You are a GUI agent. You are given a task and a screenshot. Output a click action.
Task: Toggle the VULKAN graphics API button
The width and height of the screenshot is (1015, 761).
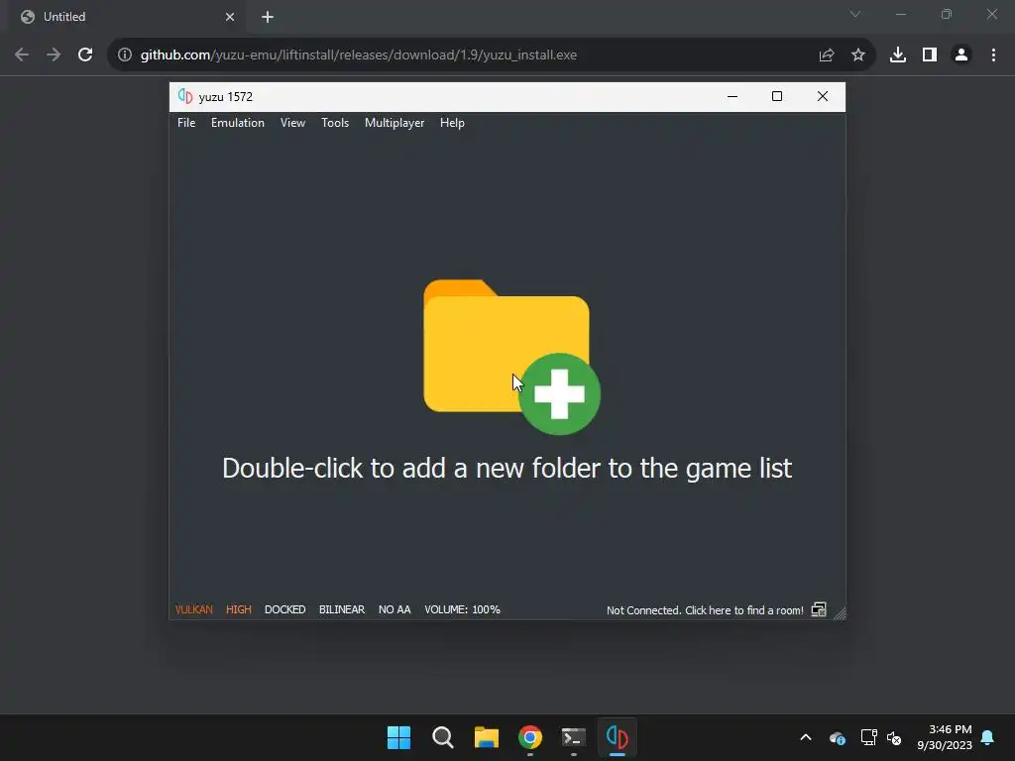pyautogui.click(x=193, y=609)
